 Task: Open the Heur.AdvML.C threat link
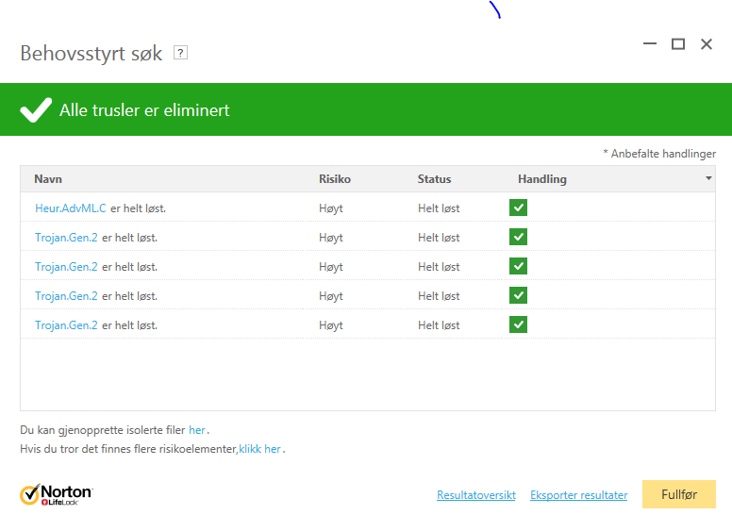click(71, 208)
